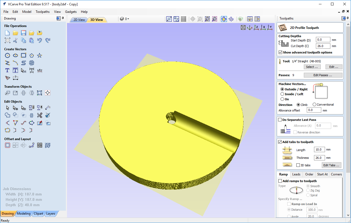Image resolution: width=351 pixels, height=223 pixels.
Task: Click the Edit Passes ... button
Action: (323, 75)
